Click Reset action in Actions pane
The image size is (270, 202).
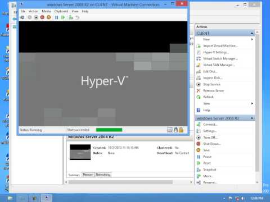tap(207, 163)
